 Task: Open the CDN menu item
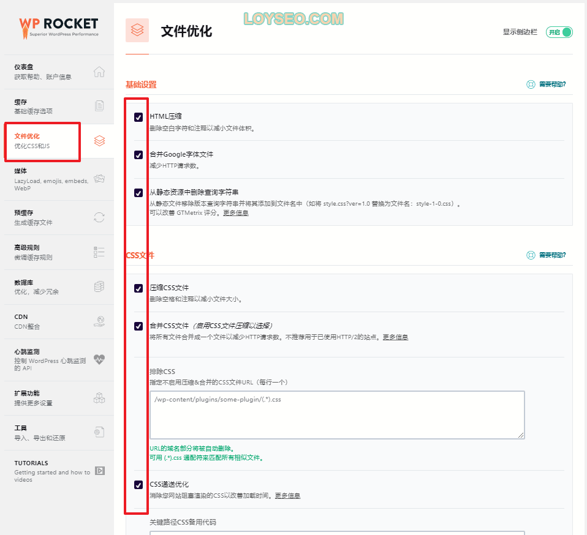(59, 321)
